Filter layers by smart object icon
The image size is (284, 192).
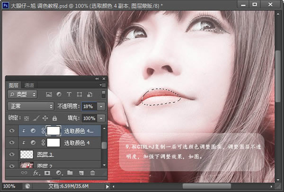(x=89, y=94)
